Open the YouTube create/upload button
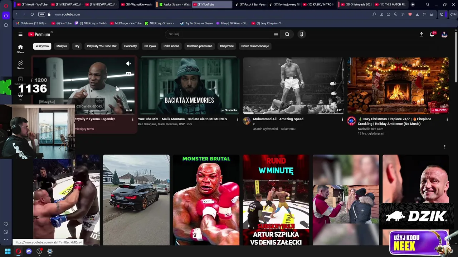The height and width of the screenshot is (257, 458). 421,34
